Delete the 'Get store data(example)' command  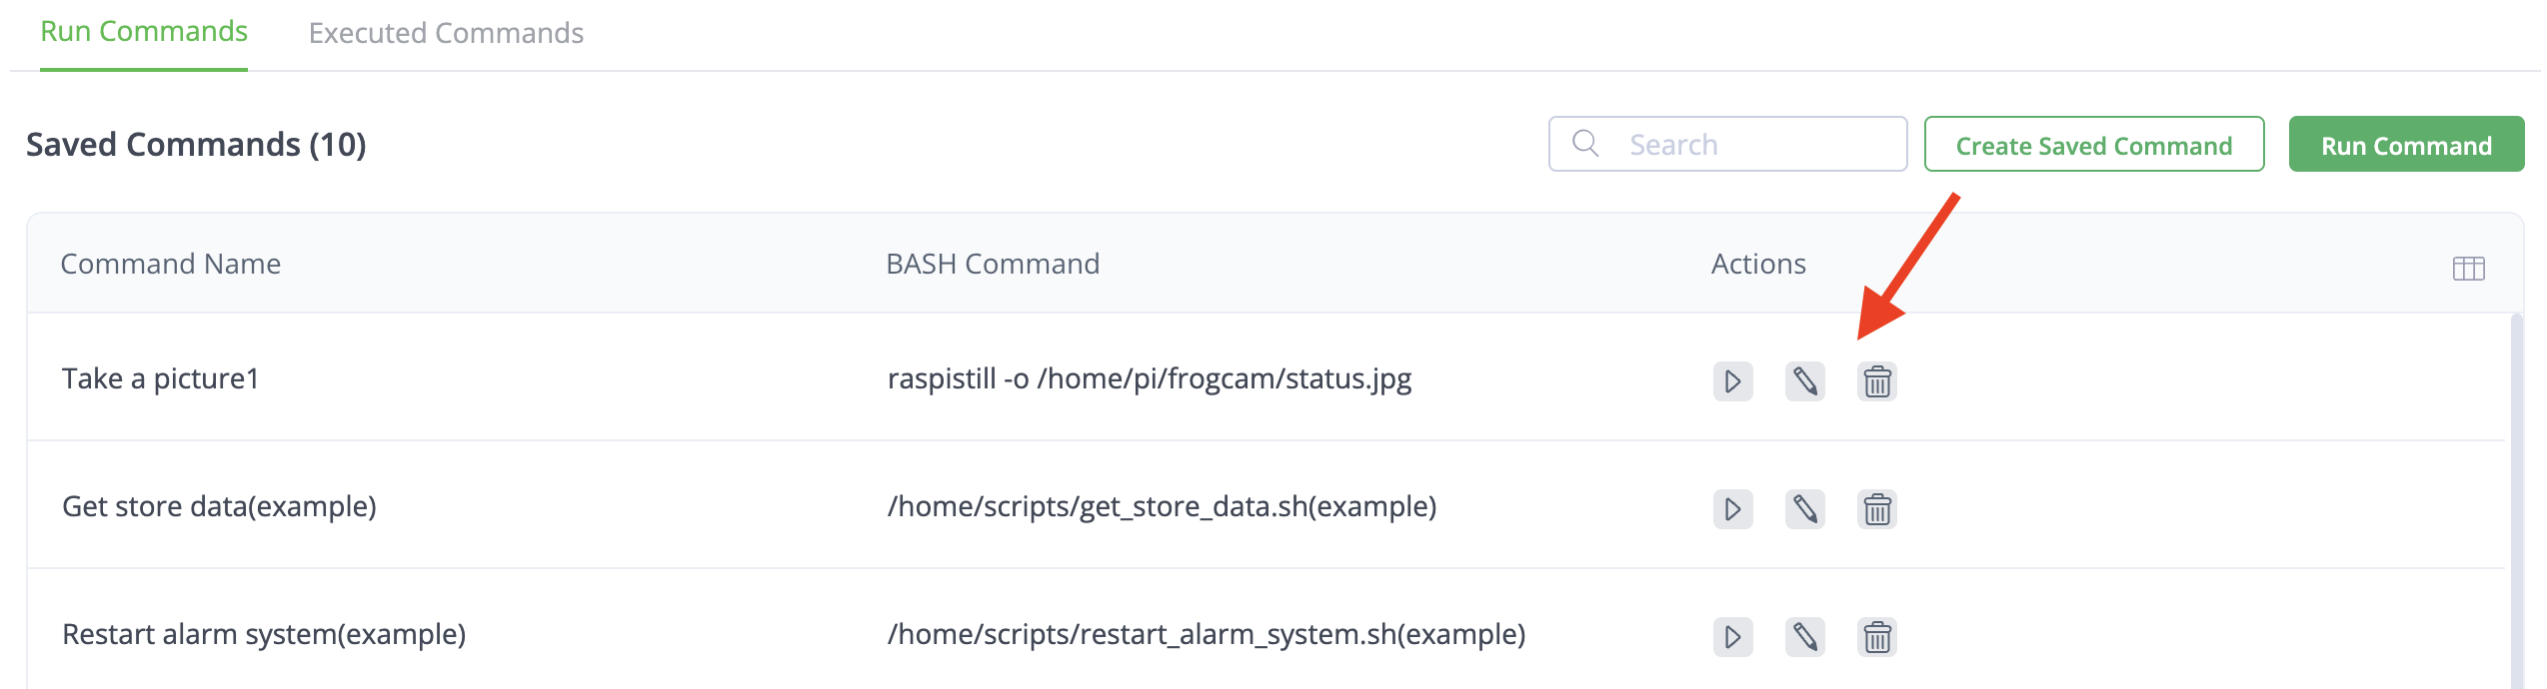click(x=1876, y=509)
